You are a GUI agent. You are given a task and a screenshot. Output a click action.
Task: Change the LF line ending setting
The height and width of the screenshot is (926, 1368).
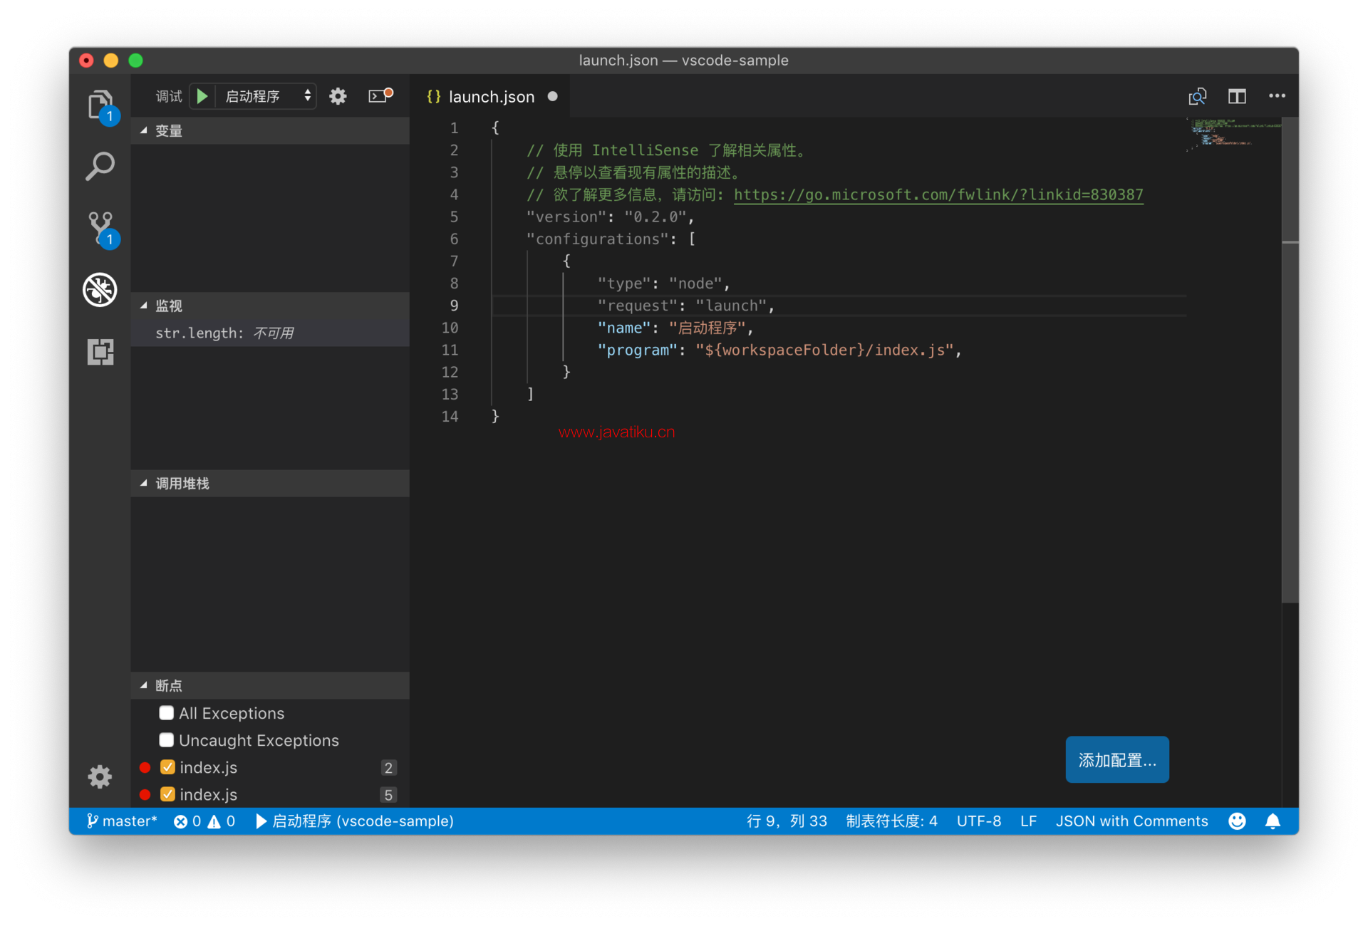click(x=1027, y=821)
